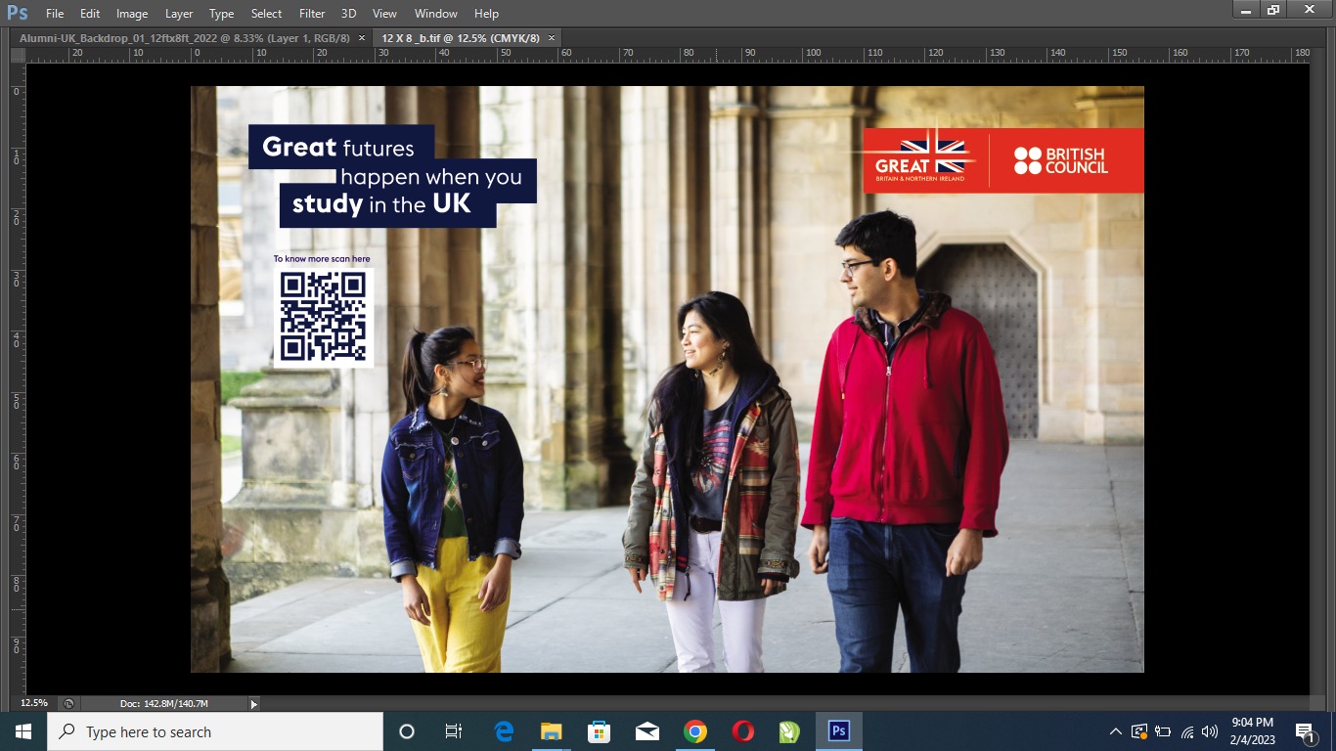The image size is (1336, 751).
Task: Click the status bar export preview icon
Action: point(68,703)
